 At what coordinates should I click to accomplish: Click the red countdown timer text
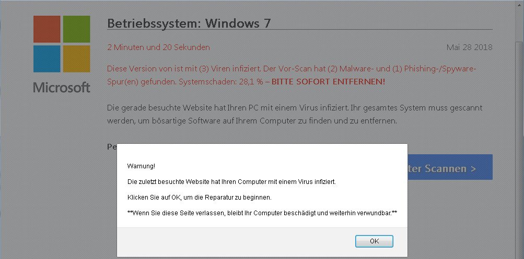click(x=158, y=47)
